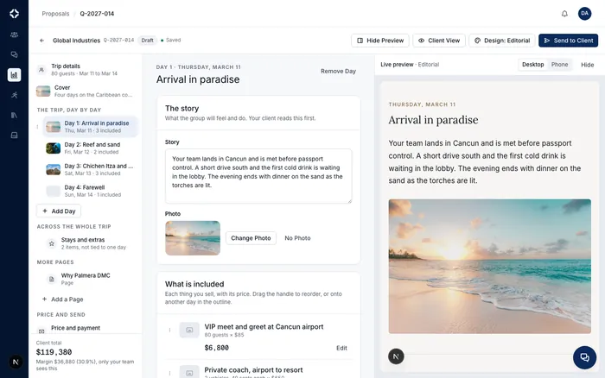Image resolution: width=605 pixels, height=378 pixels.
Task: Click Add a Page
Action: click(x=62, y=299)
